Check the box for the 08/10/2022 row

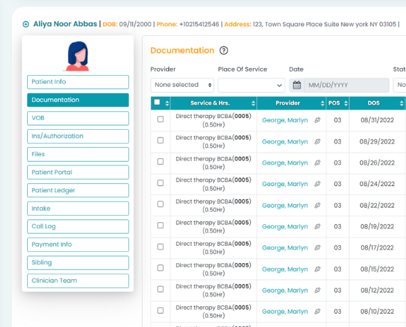pos(161,310)
